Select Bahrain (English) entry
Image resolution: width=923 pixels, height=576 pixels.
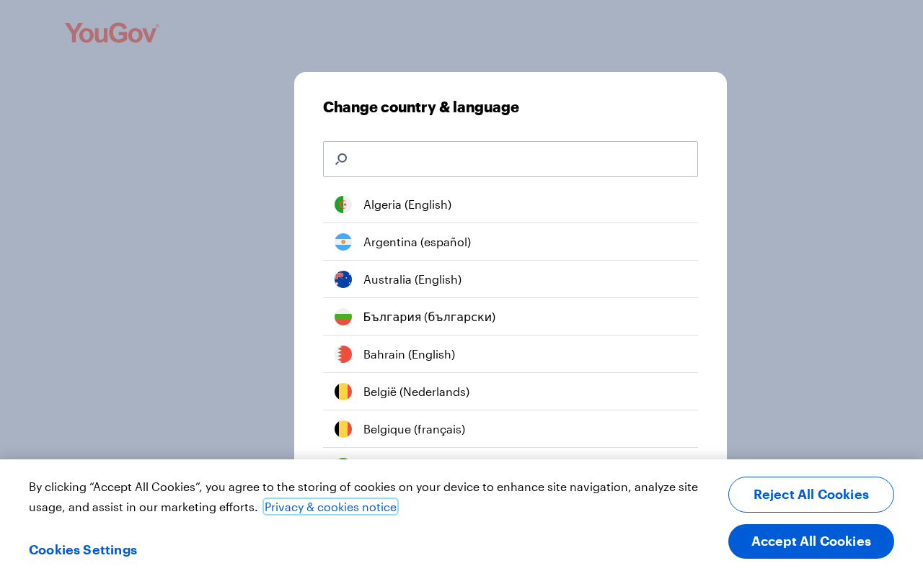[x=511, y=354]
